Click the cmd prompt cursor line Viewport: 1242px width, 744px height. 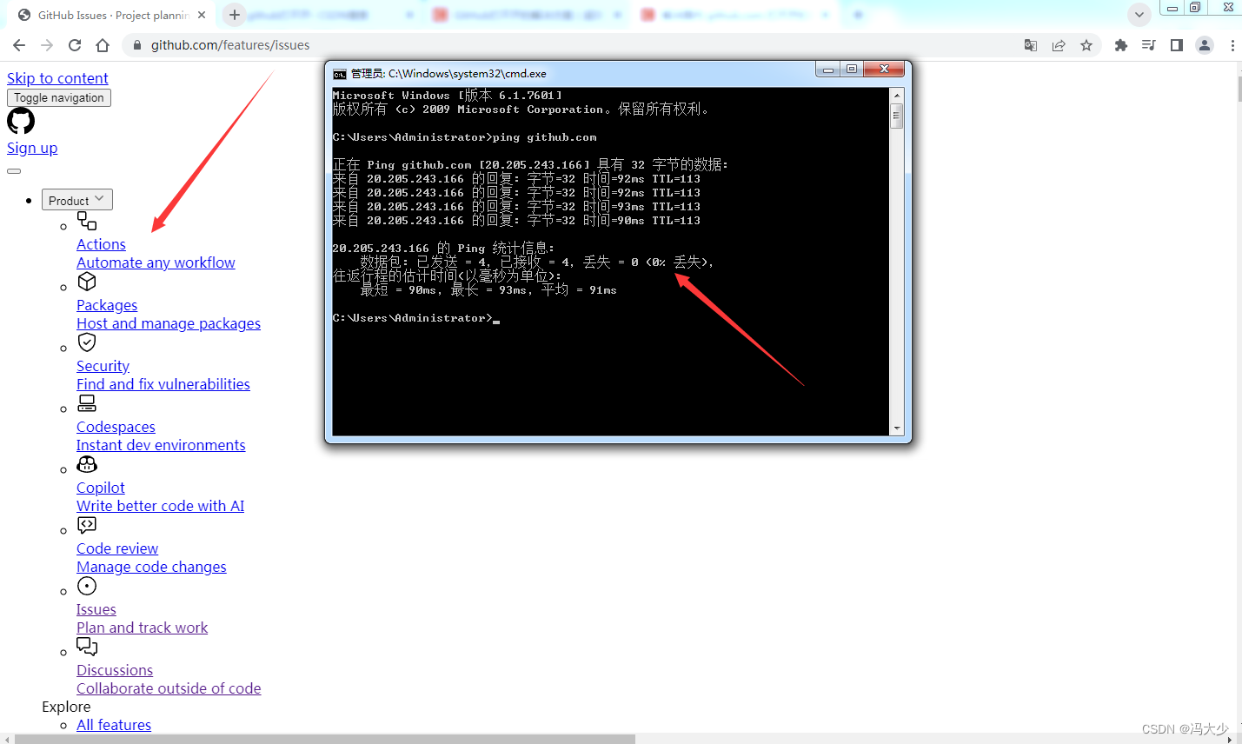tap(416, 318)
